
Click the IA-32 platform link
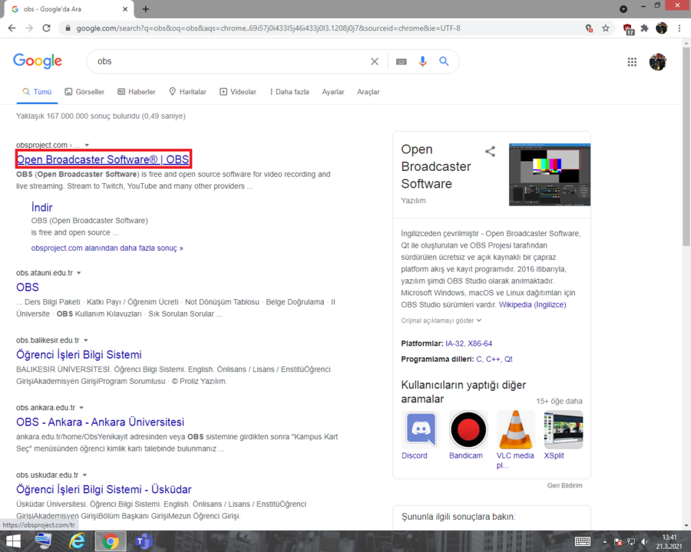455,343
